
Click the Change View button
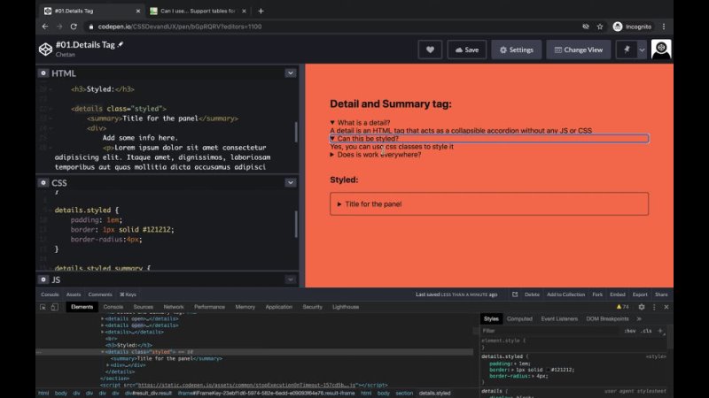pos(579,50)
